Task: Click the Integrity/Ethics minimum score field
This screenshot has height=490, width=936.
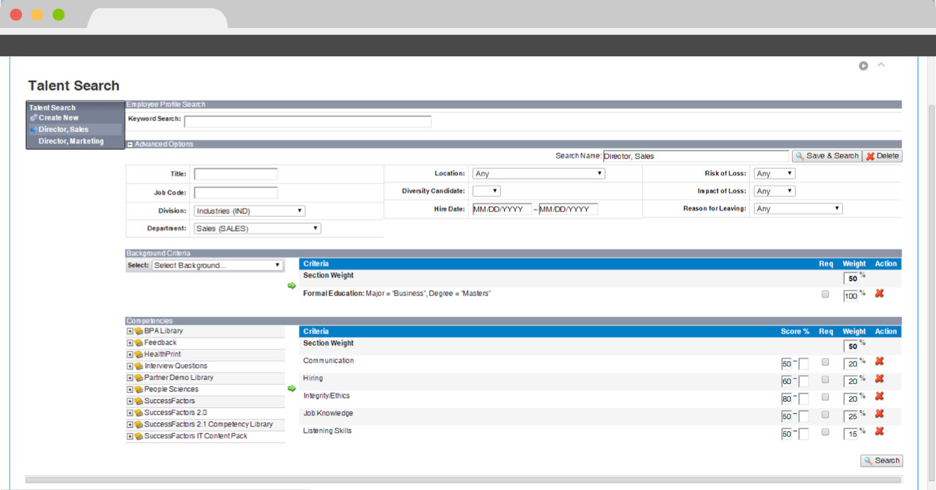Action: 786,399
